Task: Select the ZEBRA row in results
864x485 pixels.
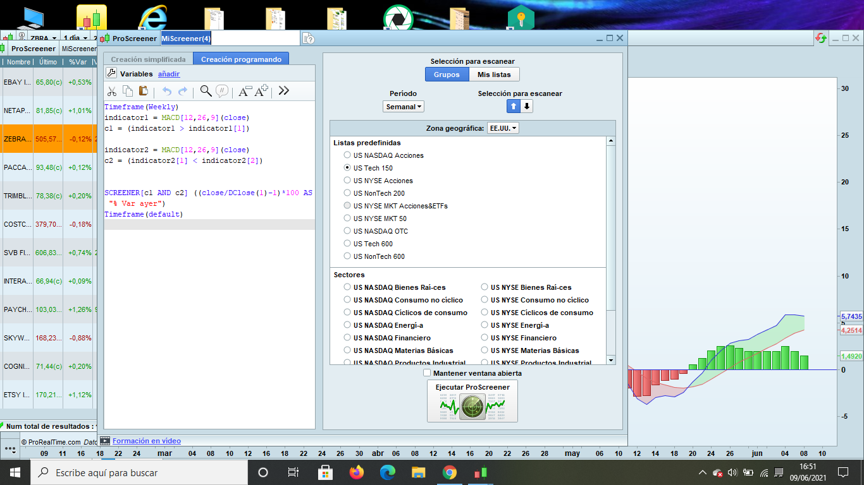Action: [x=48, y=139]
